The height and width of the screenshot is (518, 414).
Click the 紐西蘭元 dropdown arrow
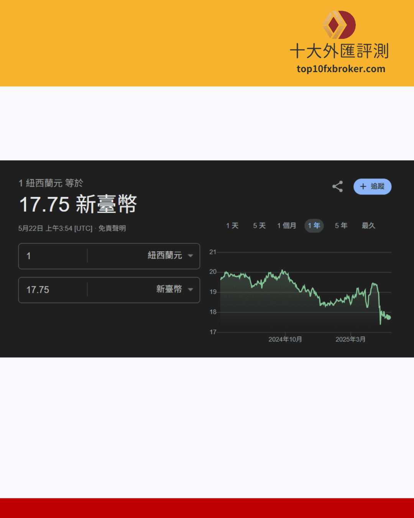click(x=191, y=256)
